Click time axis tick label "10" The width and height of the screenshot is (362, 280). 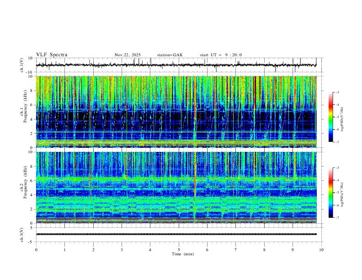click(x=321, y=250)
